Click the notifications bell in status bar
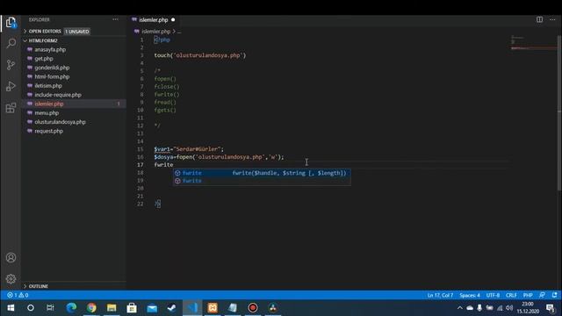This screenshot has height=316, width=562. tap(554, 295)
